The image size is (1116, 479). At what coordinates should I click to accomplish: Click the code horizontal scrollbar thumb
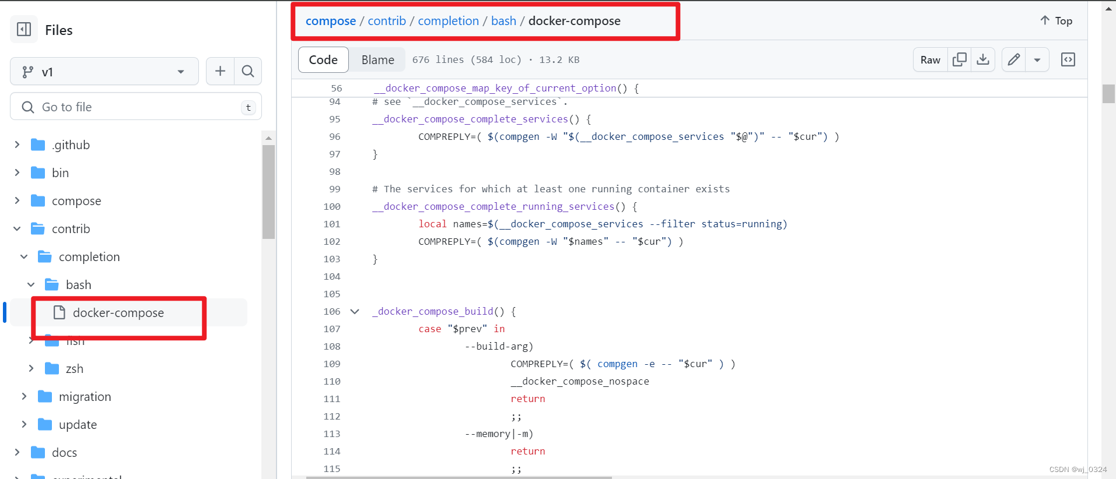pos(459,477)
